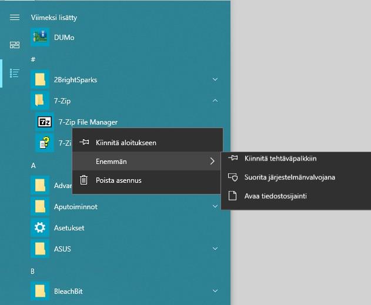Click the '#' section letter header
This screenshot has height=305, width=371.
tap(33, 59)
